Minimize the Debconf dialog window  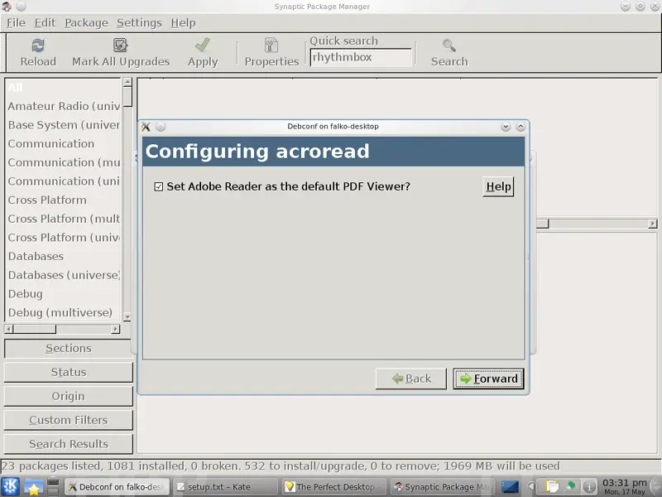(506, 127)
